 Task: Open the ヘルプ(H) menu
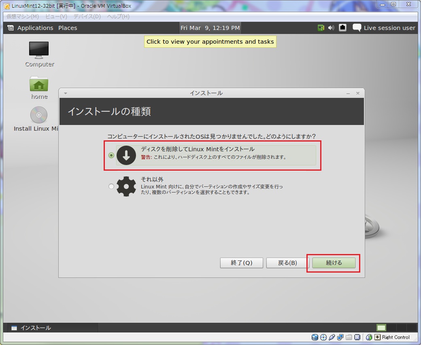coord(118,16)
